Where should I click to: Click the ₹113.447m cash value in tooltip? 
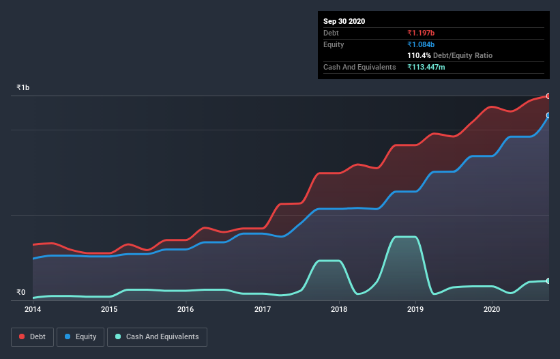[426, 67]
